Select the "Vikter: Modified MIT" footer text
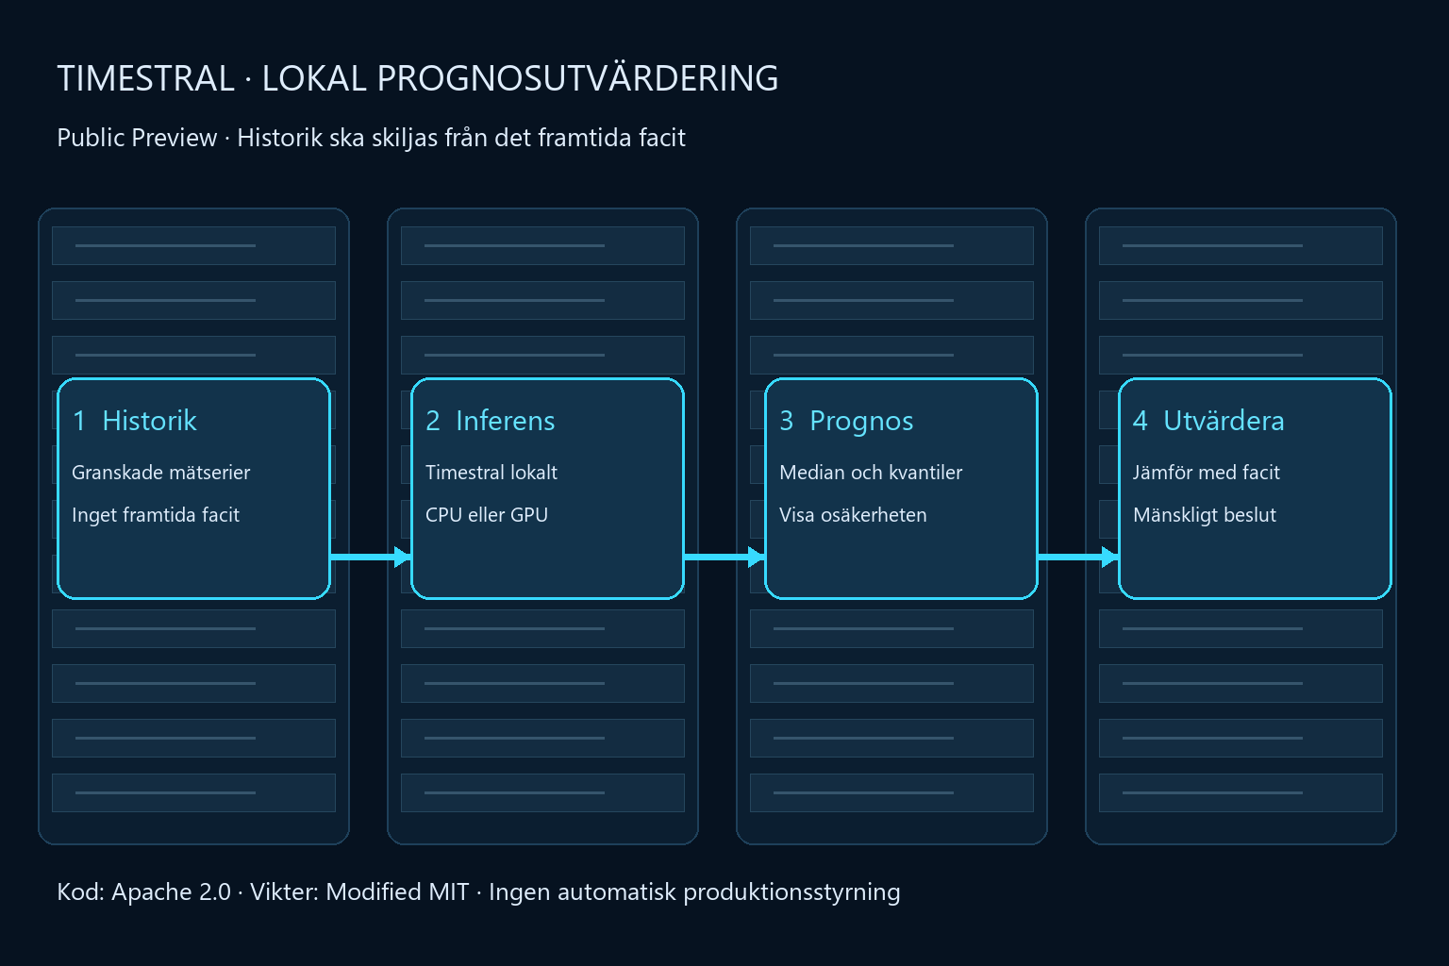The height and width of the screenshot is (966, 1449). click(x=359, y=892)
